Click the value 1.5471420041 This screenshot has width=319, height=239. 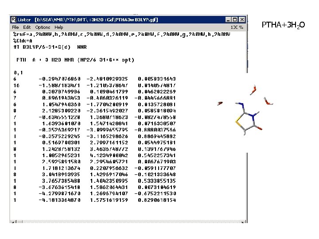[109, 123]
